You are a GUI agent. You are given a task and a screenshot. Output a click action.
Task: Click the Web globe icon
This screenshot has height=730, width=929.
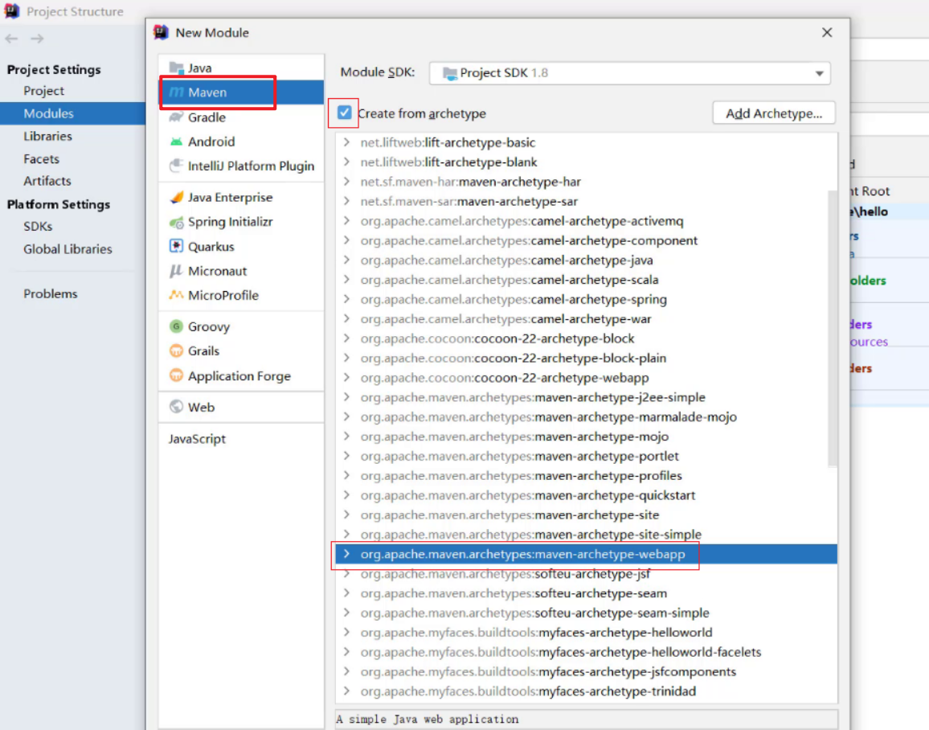point(176,407)
